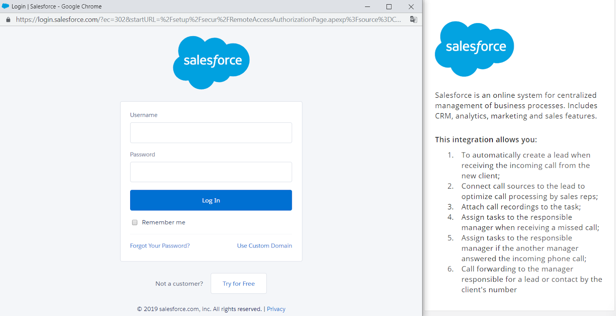Close the Salesforce login window
Screen dimensions: 616x316
click(x=411, y=7)
